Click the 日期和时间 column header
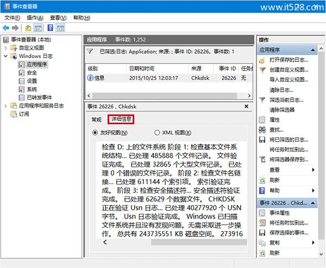326x268 pixels. pos(158,68)
